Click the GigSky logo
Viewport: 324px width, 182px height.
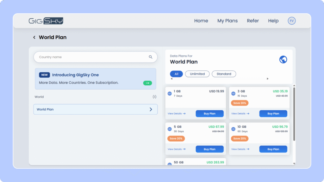tap(46, 21)
